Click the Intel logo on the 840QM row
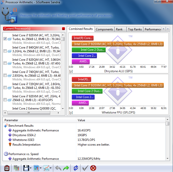 (x=9, y=51)
